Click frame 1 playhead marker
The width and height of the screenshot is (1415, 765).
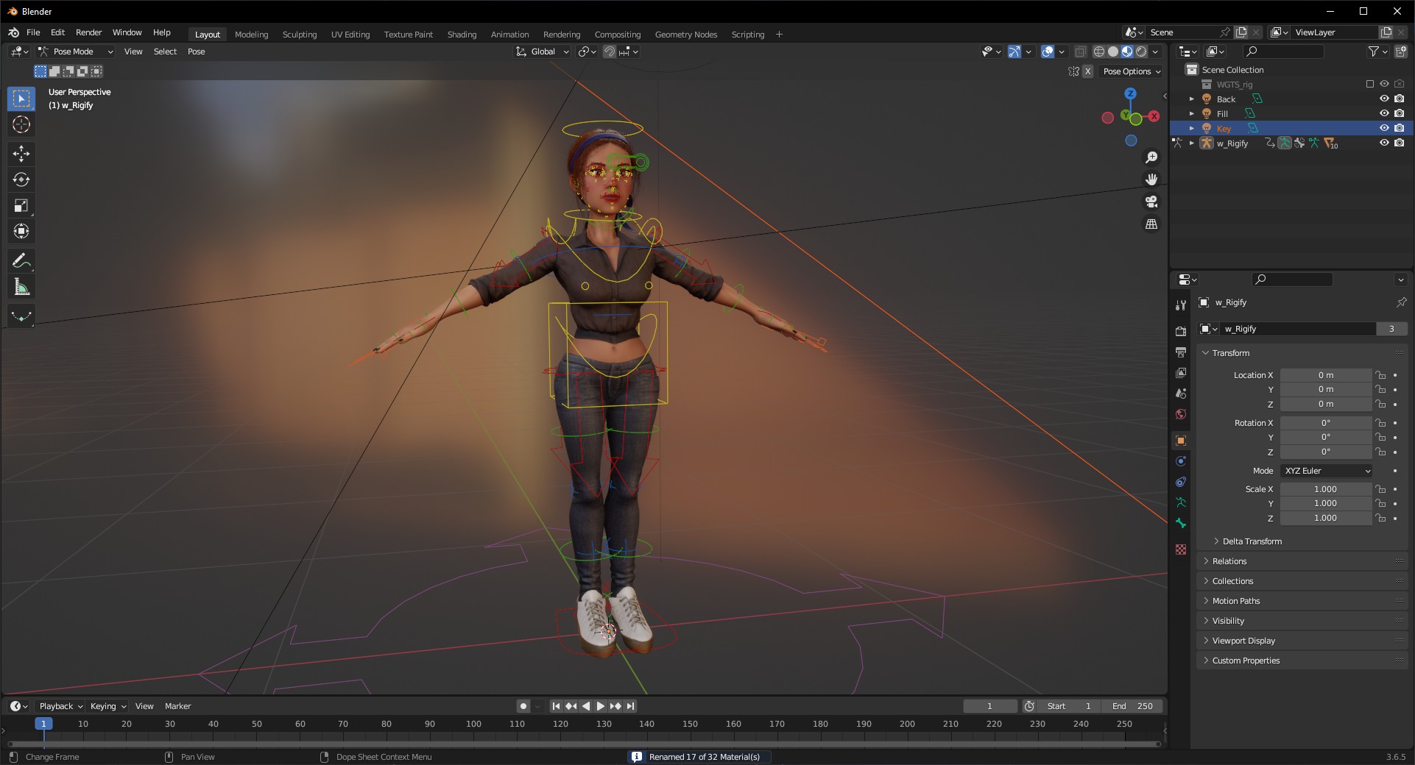pos(43,724)
